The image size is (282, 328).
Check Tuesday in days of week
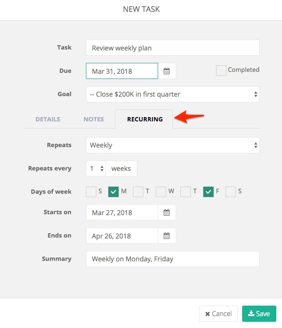tap(138, 192)
